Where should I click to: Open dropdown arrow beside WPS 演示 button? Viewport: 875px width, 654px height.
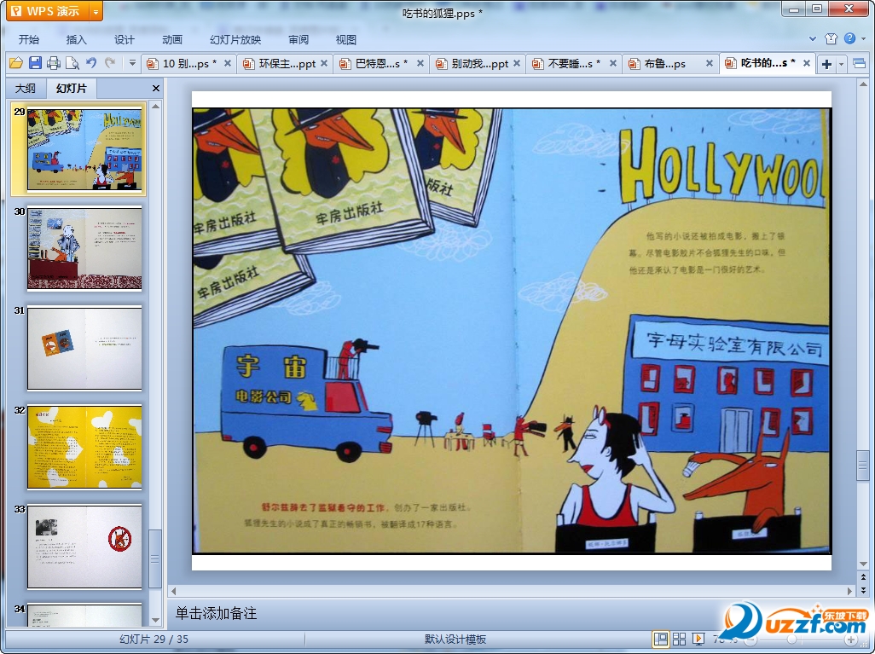point(96,11)
